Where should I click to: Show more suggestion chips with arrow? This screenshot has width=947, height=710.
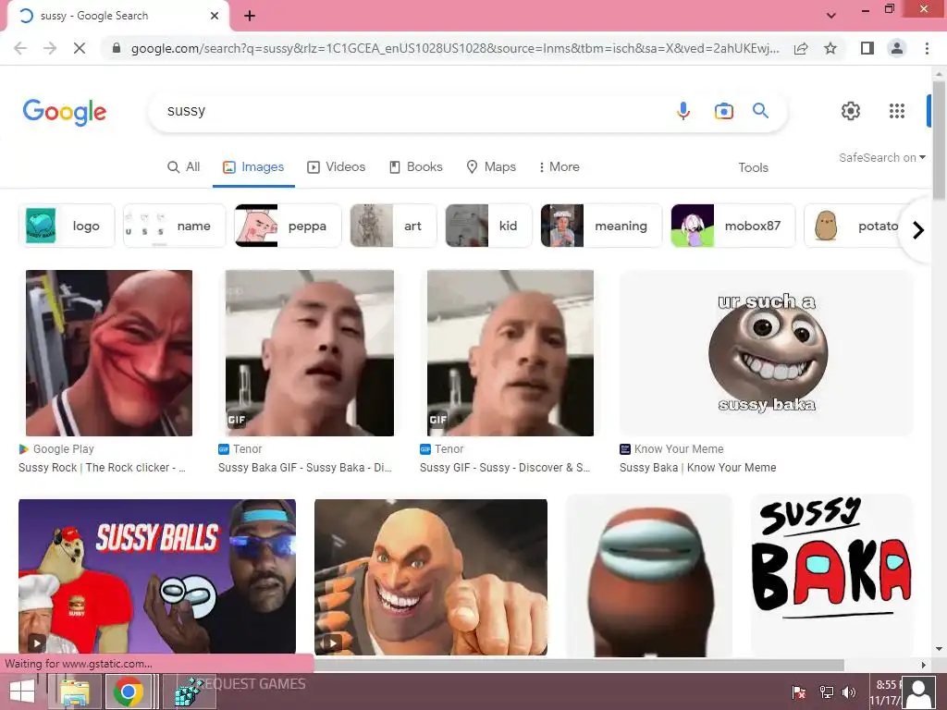(918, 230)
